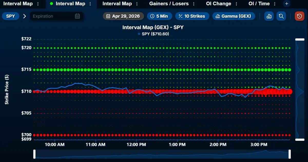Click the magnifier search icon
This screenshot has width=308, height=162.
[281, 16]
